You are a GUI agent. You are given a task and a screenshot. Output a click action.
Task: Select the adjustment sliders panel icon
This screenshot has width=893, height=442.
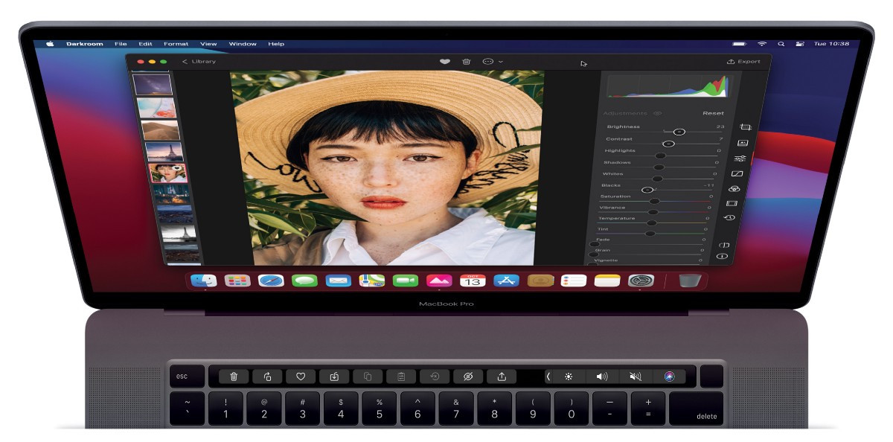pyautogui.click(x=740, y=158)
